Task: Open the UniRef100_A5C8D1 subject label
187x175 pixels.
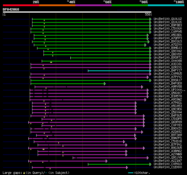Action: tap(168, 35)
